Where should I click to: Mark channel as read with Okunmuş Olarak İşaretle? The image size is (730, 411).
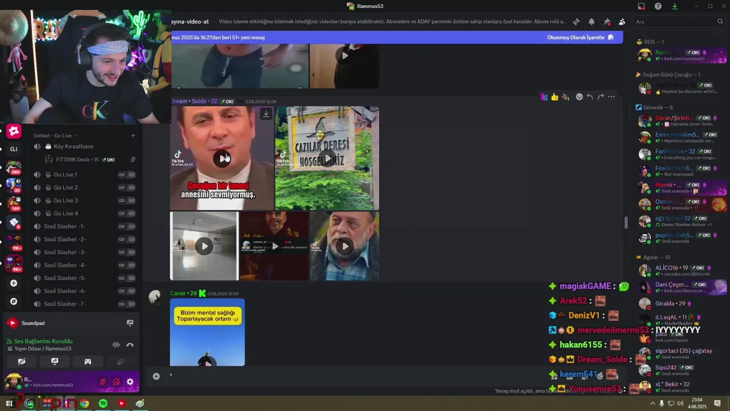[x=580, y=38]
